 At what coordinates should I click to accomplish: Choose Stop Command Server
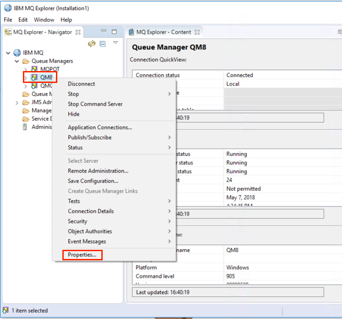click(114, 104)
